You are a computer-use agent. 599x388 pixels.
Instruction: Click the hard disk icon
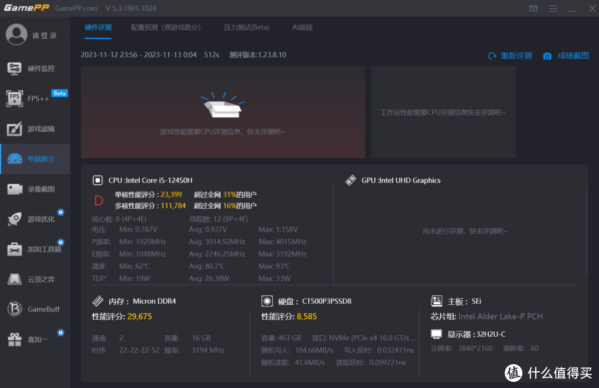click(267, 301)
